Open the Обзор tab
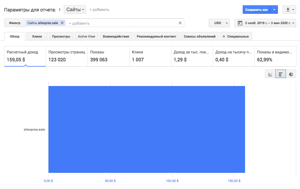Image resolution: width=300 pixels, height=189 pixels. click(x=15, y=36)
